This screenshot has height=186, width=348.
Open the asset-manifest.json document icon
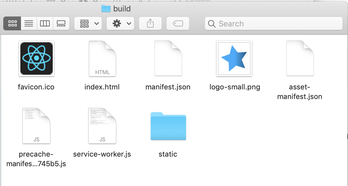(x=300, y=58)
